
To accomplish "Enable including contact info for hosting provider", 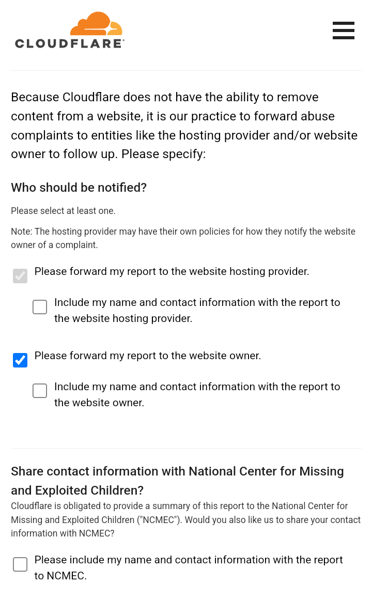I will (40, 307).
